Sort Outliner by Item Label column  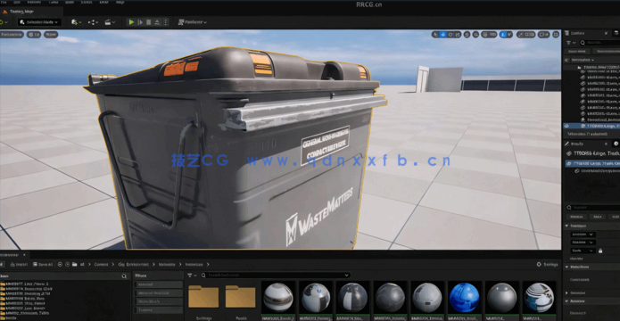coord(583,60)
